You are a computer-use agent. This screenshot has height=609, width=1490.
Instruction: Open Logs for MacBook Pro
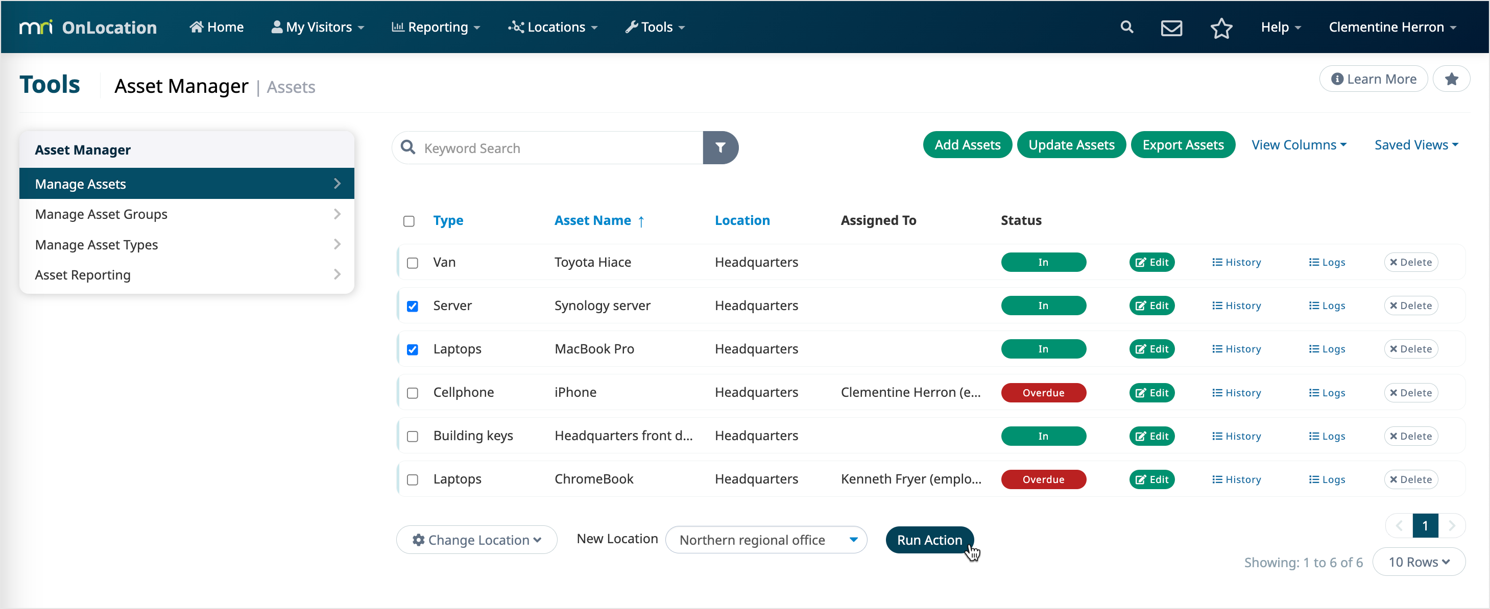(1327, 348)
